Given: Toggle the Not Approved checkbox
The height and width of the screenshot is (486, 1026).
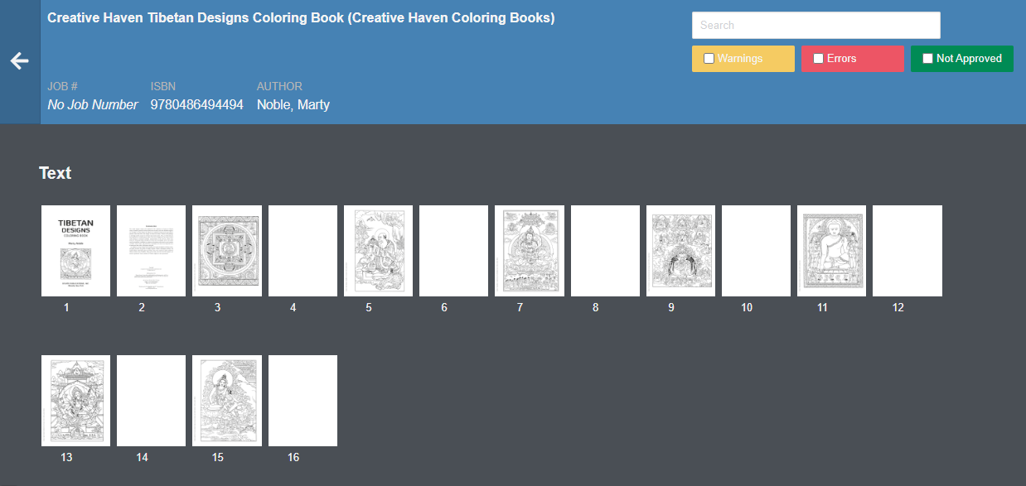Looking at the screenshot, I should [x=927, y=59].
